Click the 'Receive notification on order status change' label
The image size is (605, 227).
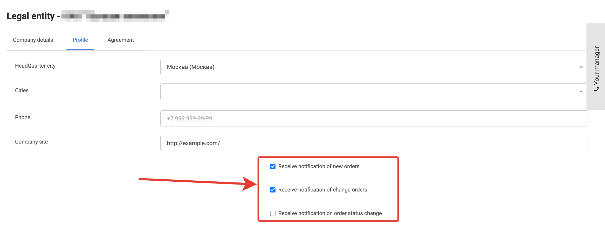[330, 213]
